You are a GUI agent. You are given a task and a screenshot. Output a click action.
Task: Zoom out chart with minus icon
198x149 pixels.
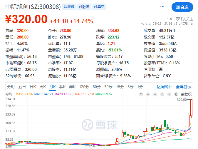[x=155, y=94]
